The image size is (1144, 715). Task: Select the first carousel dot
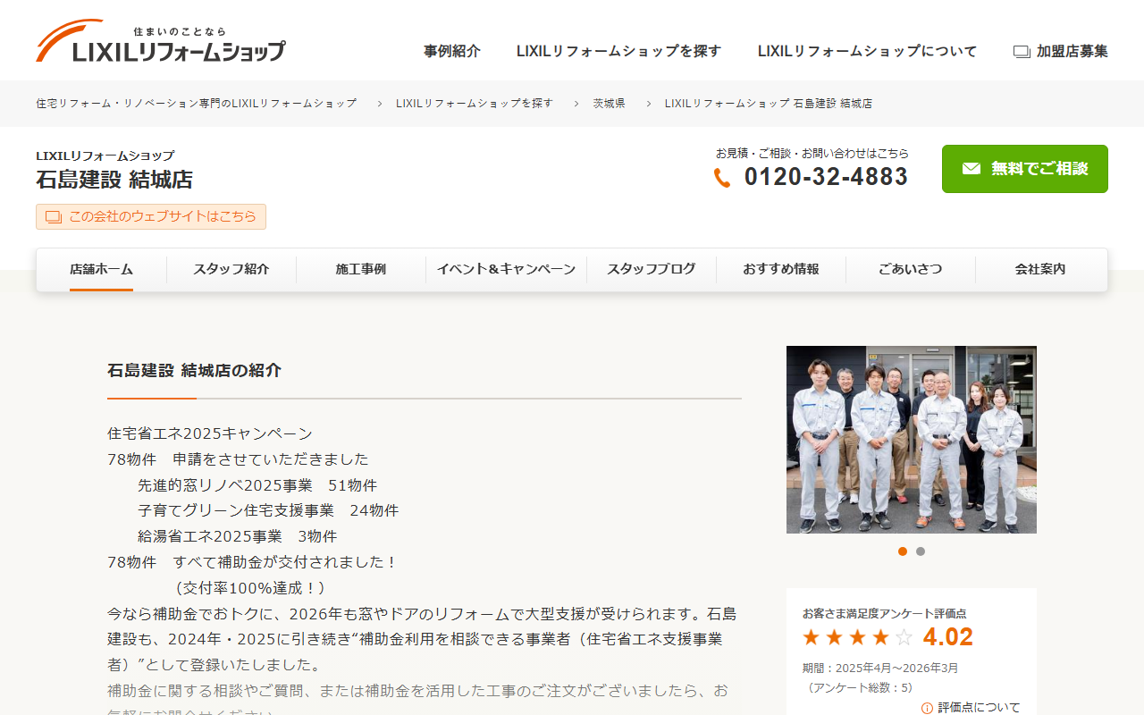pos(903,551)
